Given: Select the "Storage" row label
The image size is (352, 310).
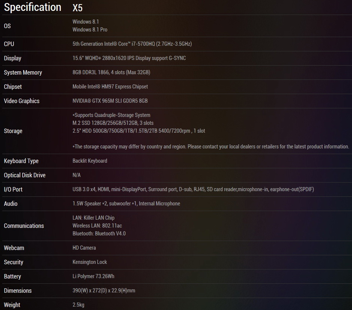Looking at the screenshot, I should pos(13,131).
